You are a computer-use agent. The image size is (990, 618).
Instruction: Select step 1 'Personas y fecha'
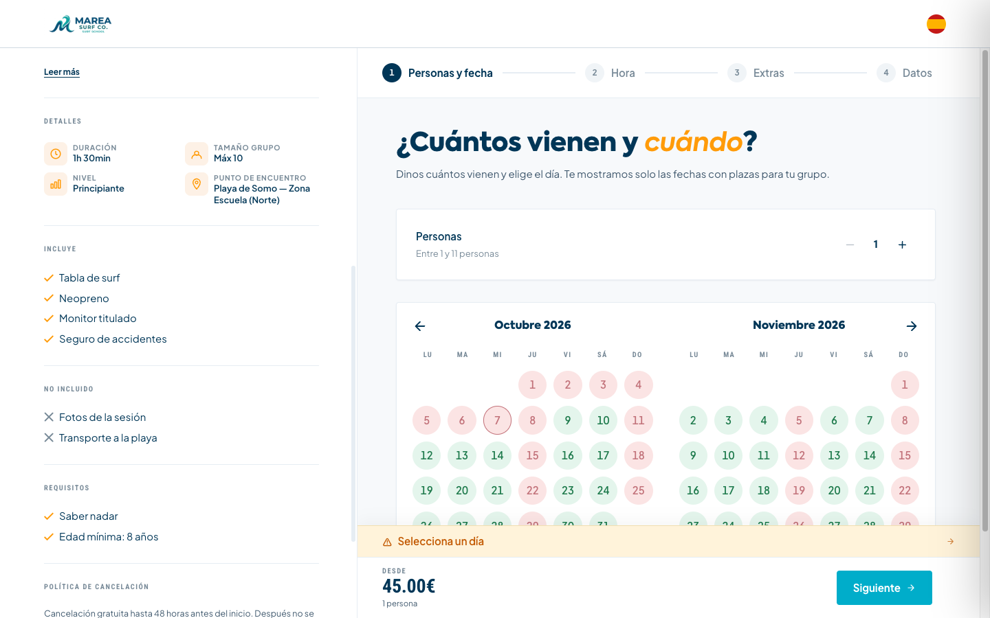click(x=437, y=73)
